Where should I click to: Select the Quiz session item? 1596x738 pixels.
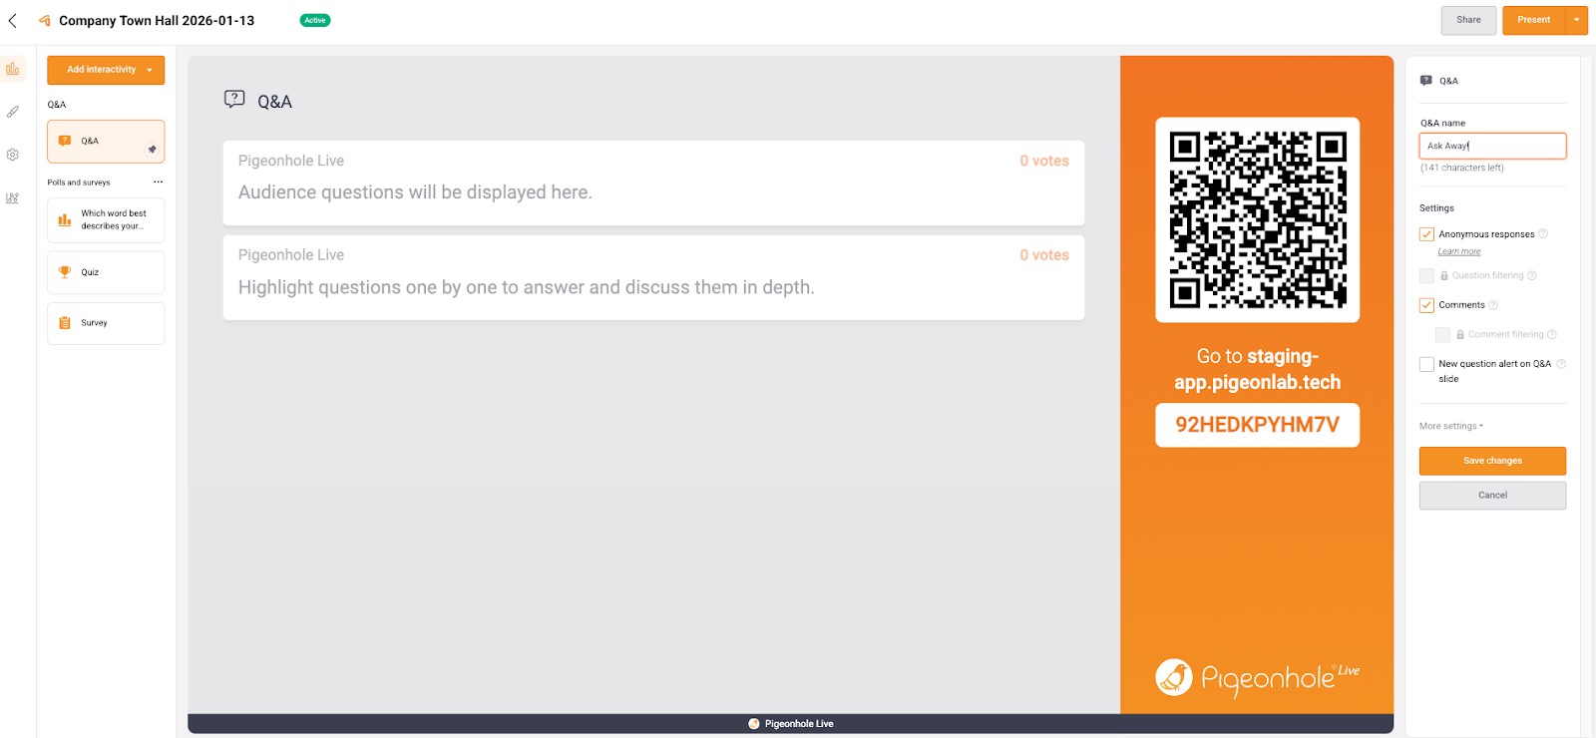tap(106, 272)
